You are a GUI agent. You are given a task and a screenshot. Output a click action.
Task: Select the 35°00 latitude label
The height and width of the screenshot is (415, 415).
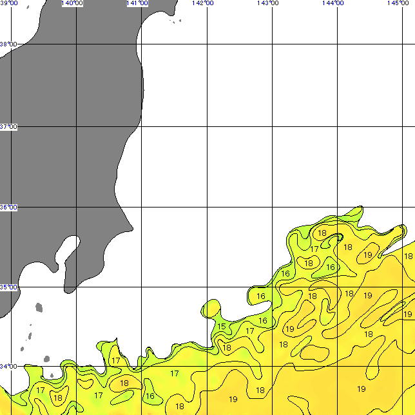point(8,287)
